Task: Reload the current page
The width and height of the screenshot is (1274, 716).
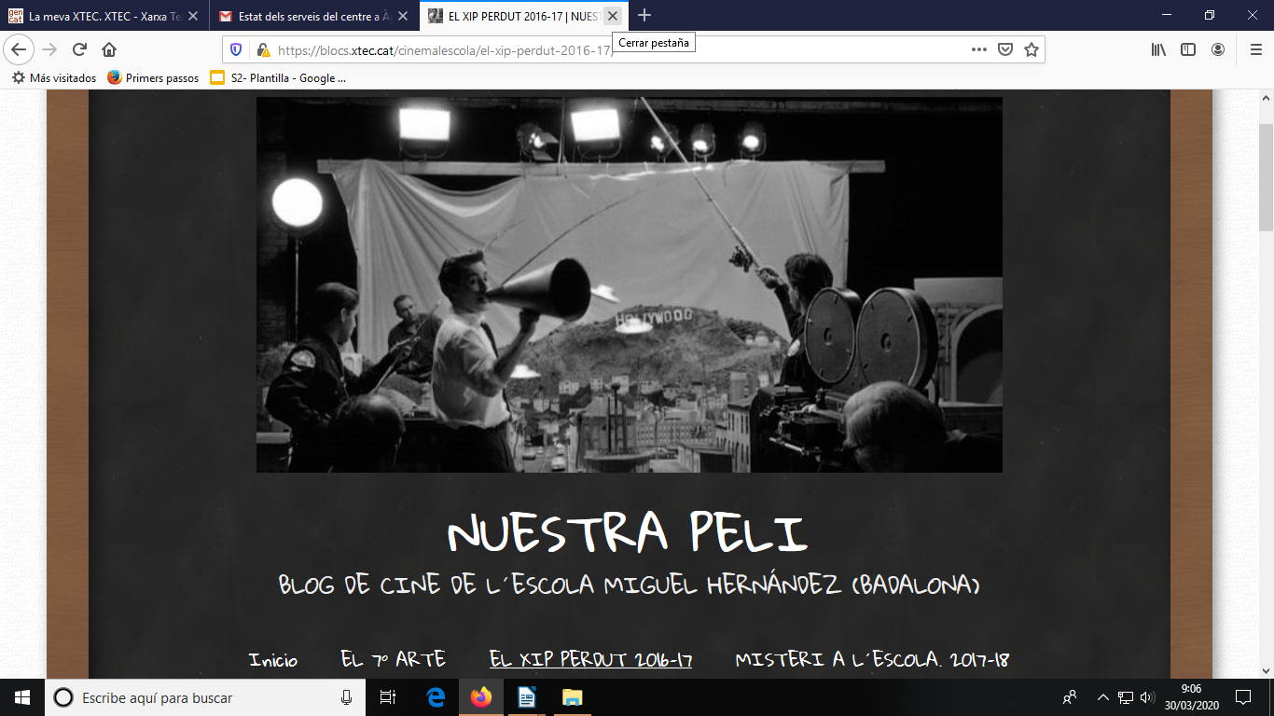Action: [80, 50]
